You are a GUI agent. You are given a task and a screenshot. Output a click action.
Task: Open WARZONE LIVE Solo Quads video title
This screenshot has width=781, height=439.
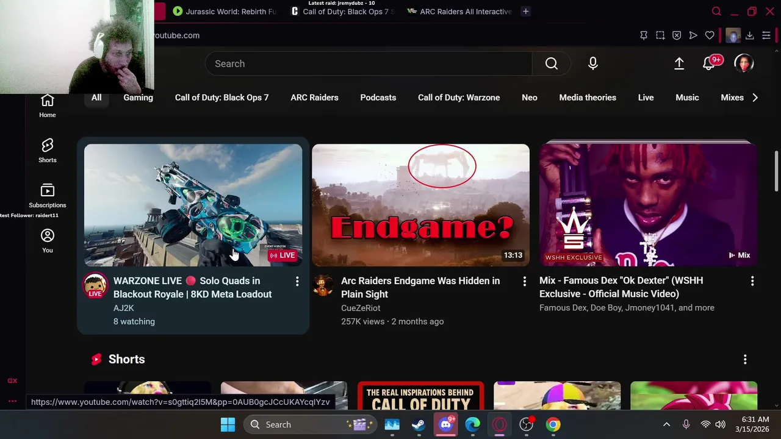pyautogui.click(x=192, y=287)
